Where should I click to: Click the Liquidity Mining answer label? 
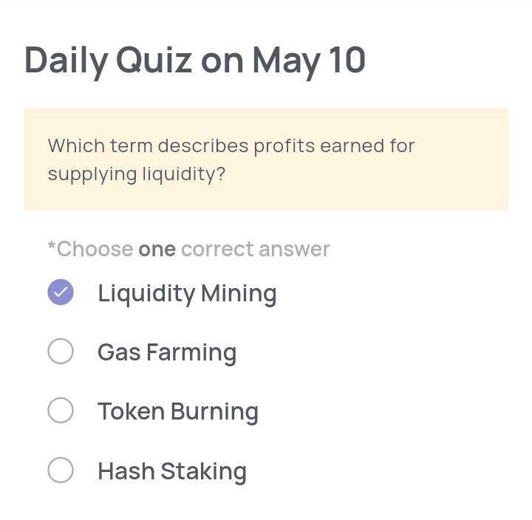pos(187,294)
